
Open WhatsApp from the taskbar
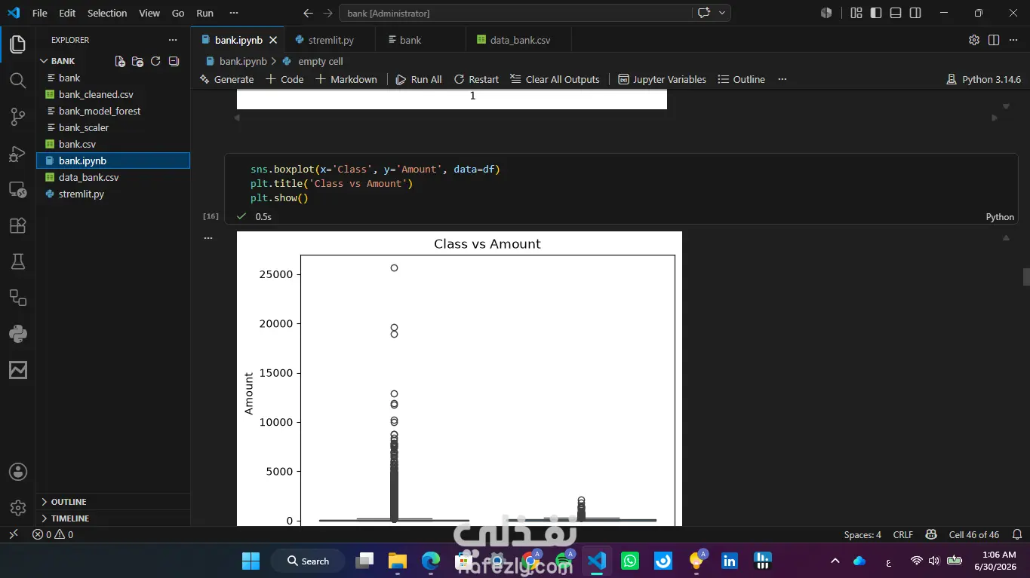tap(629, 561)
